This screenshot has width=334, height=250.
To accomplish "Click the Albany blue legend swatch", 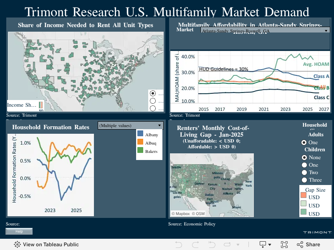I will click(x=140, y=133).
